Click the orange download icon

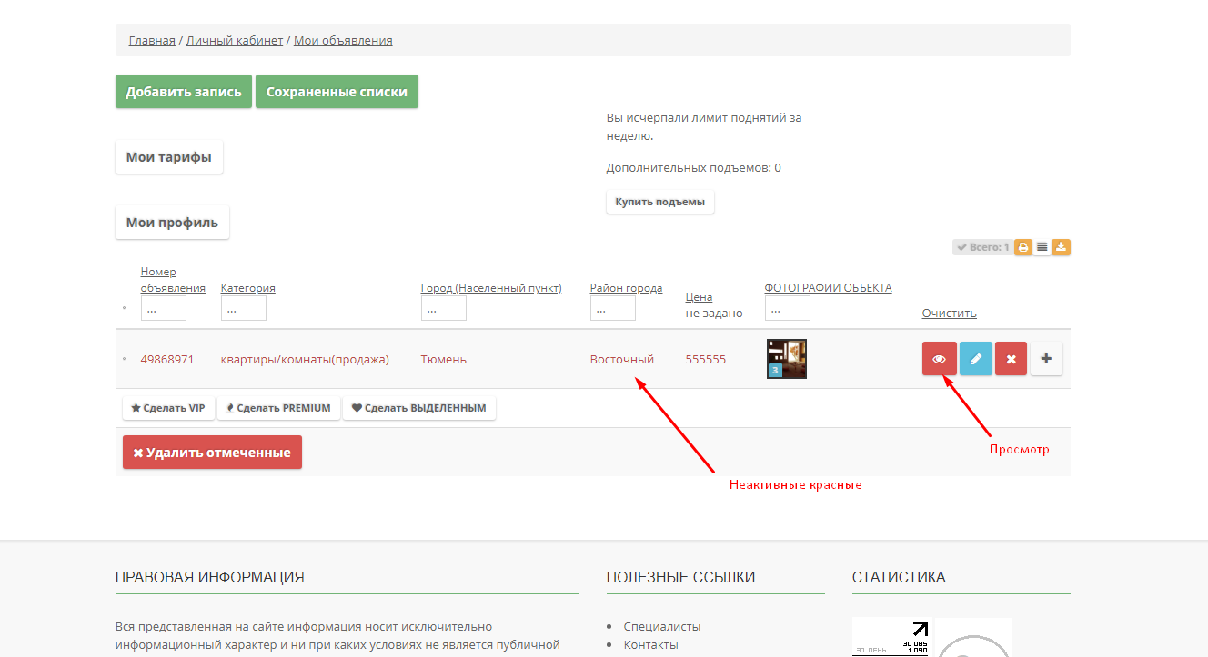(x=1062, y=247)
